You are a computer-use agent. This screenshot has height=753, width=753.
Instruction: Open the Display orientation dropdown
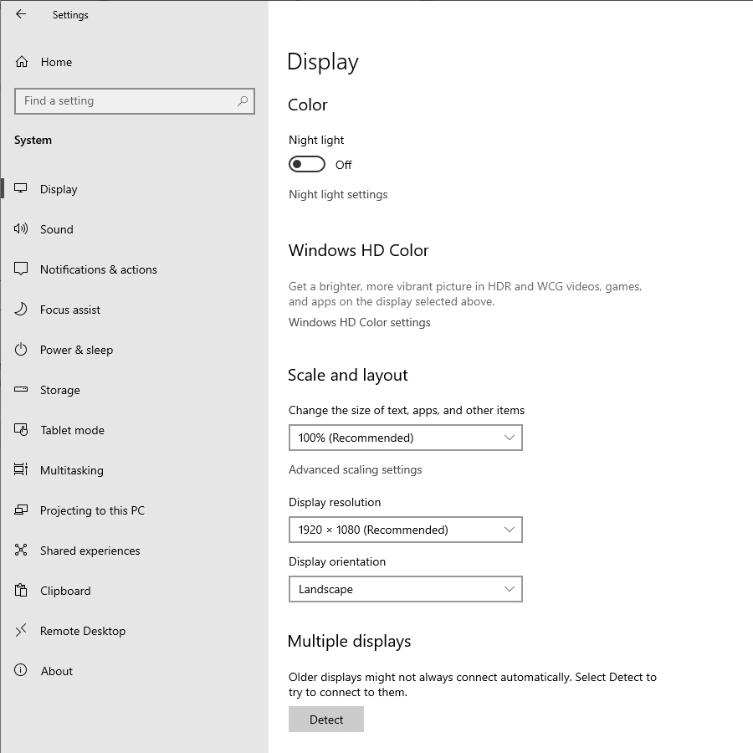click(405, 589)
